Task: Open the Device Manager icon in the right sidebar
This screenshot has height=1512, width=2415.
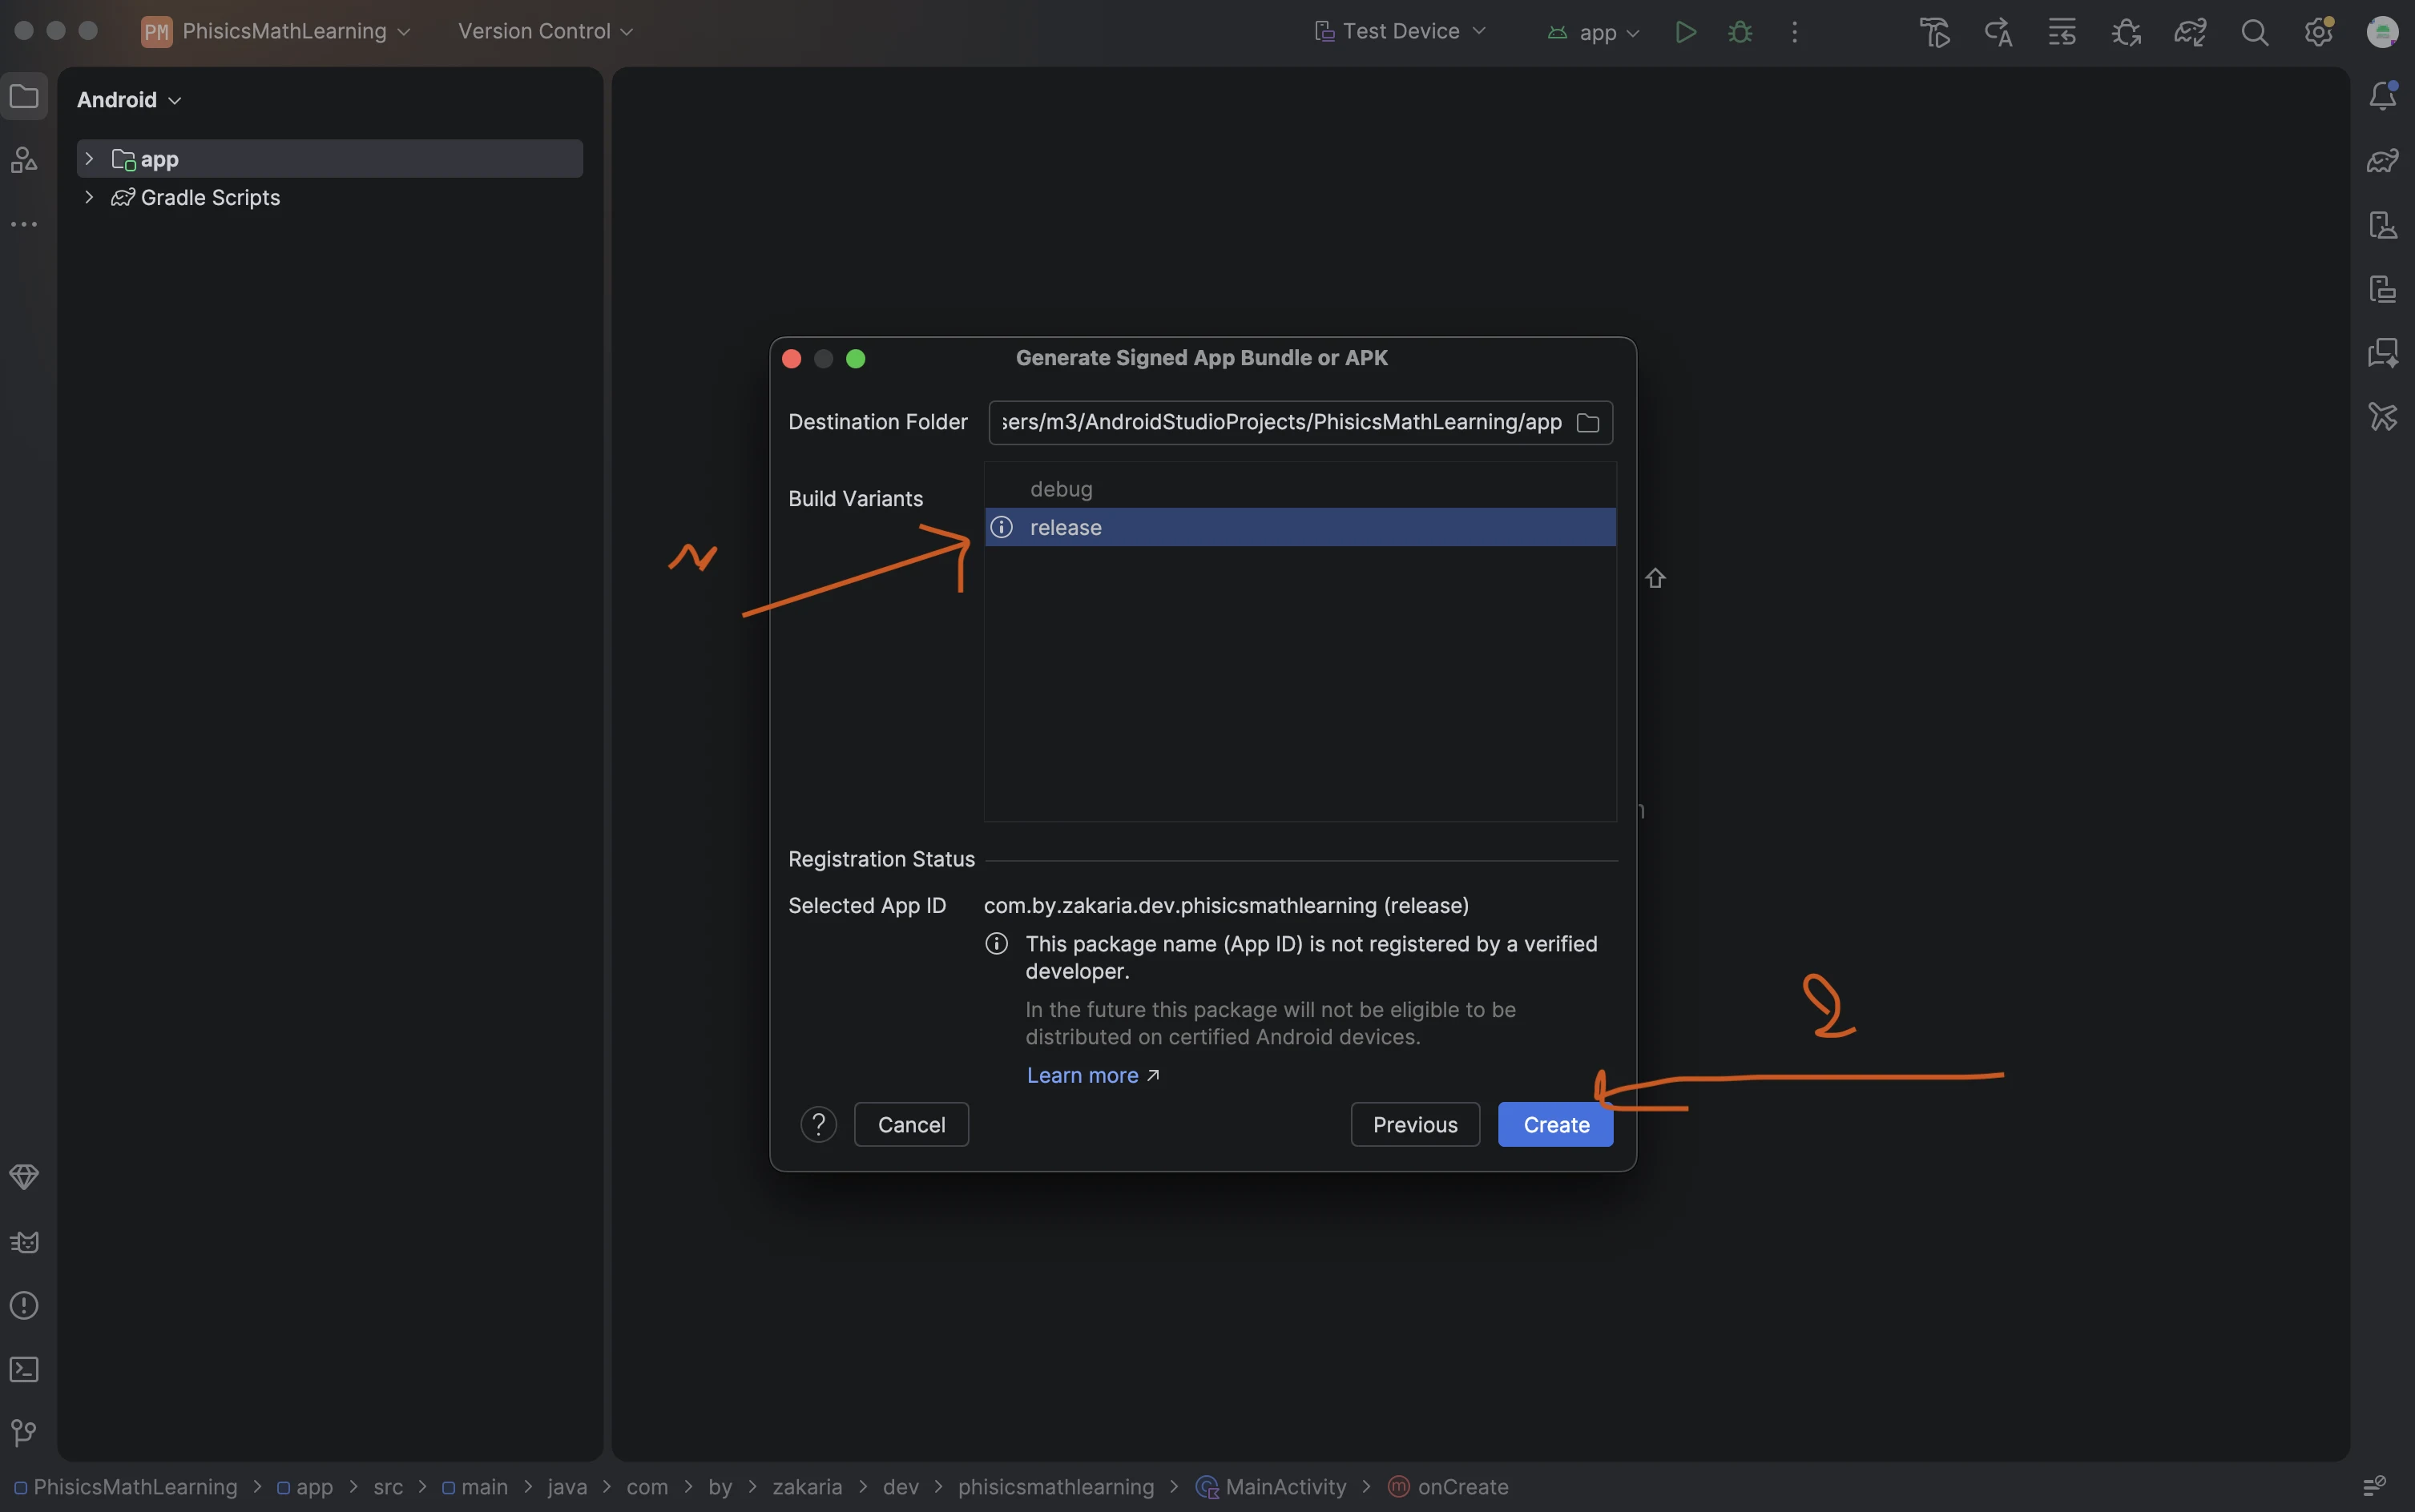Action: [x=2383, y=224]
